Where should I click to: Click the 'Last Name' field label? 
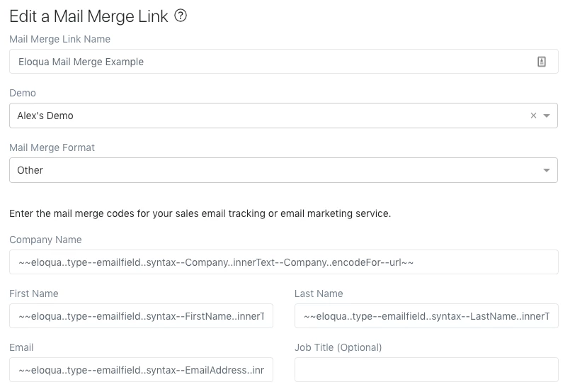pos(319,293)
